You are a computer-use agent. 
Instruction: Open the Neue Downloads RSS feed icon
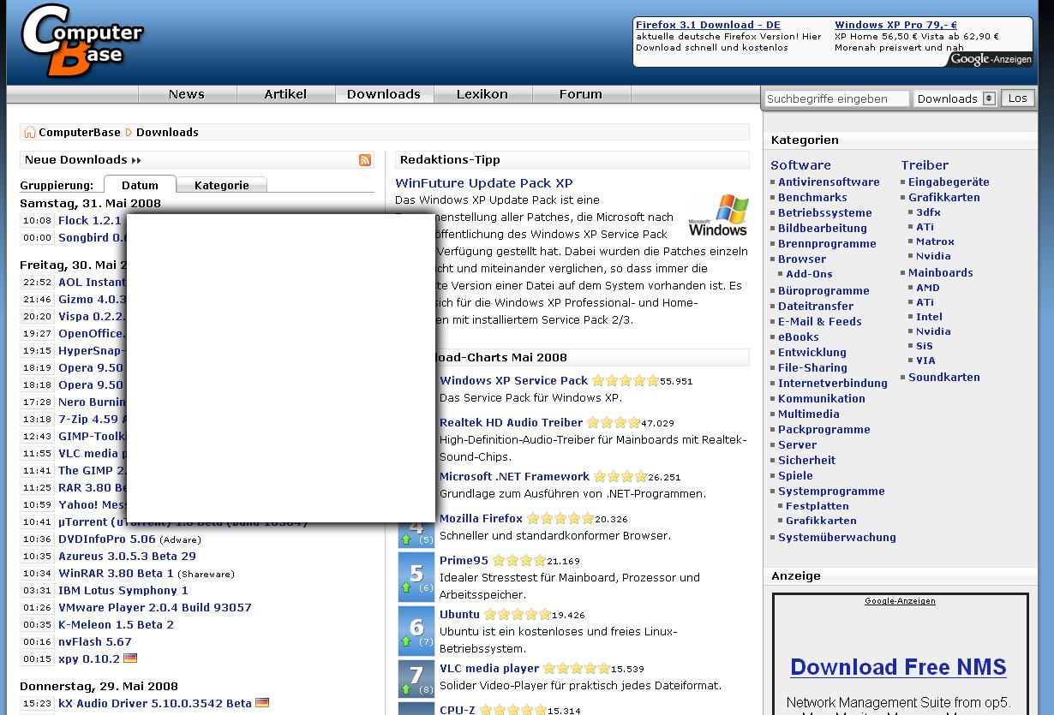[x=365, y=160]
